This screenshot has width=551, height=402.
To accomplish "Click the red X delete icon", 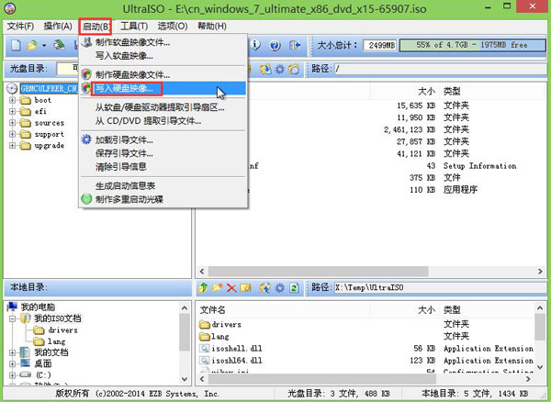I will [x=231, y=288].
